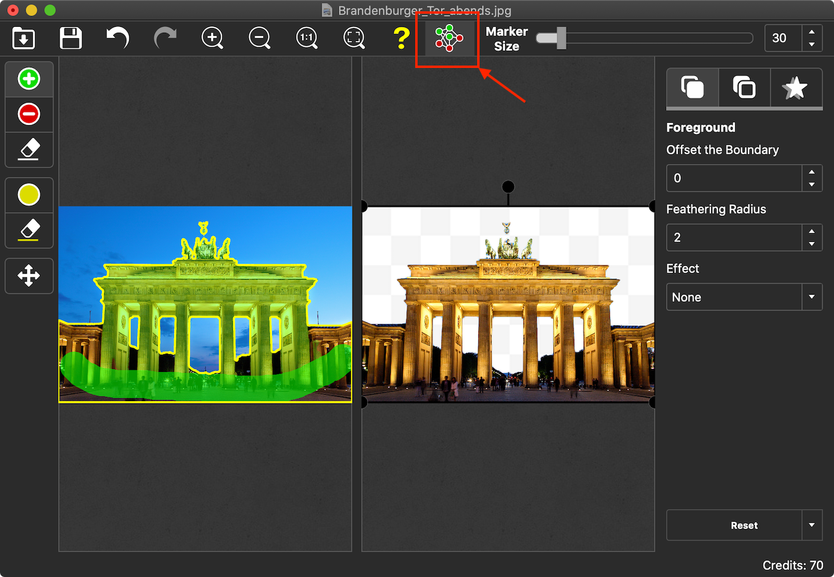The height and width of the screenshot is (577, 834).
Task: Activate the yellow circle marker tool
Action: tap(29, 195)
